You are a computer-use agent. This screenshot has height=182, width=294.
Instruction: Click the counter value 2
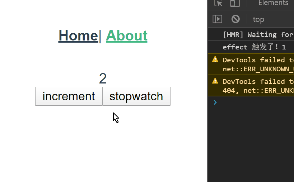pyautogui.click(x=103, y=79)
